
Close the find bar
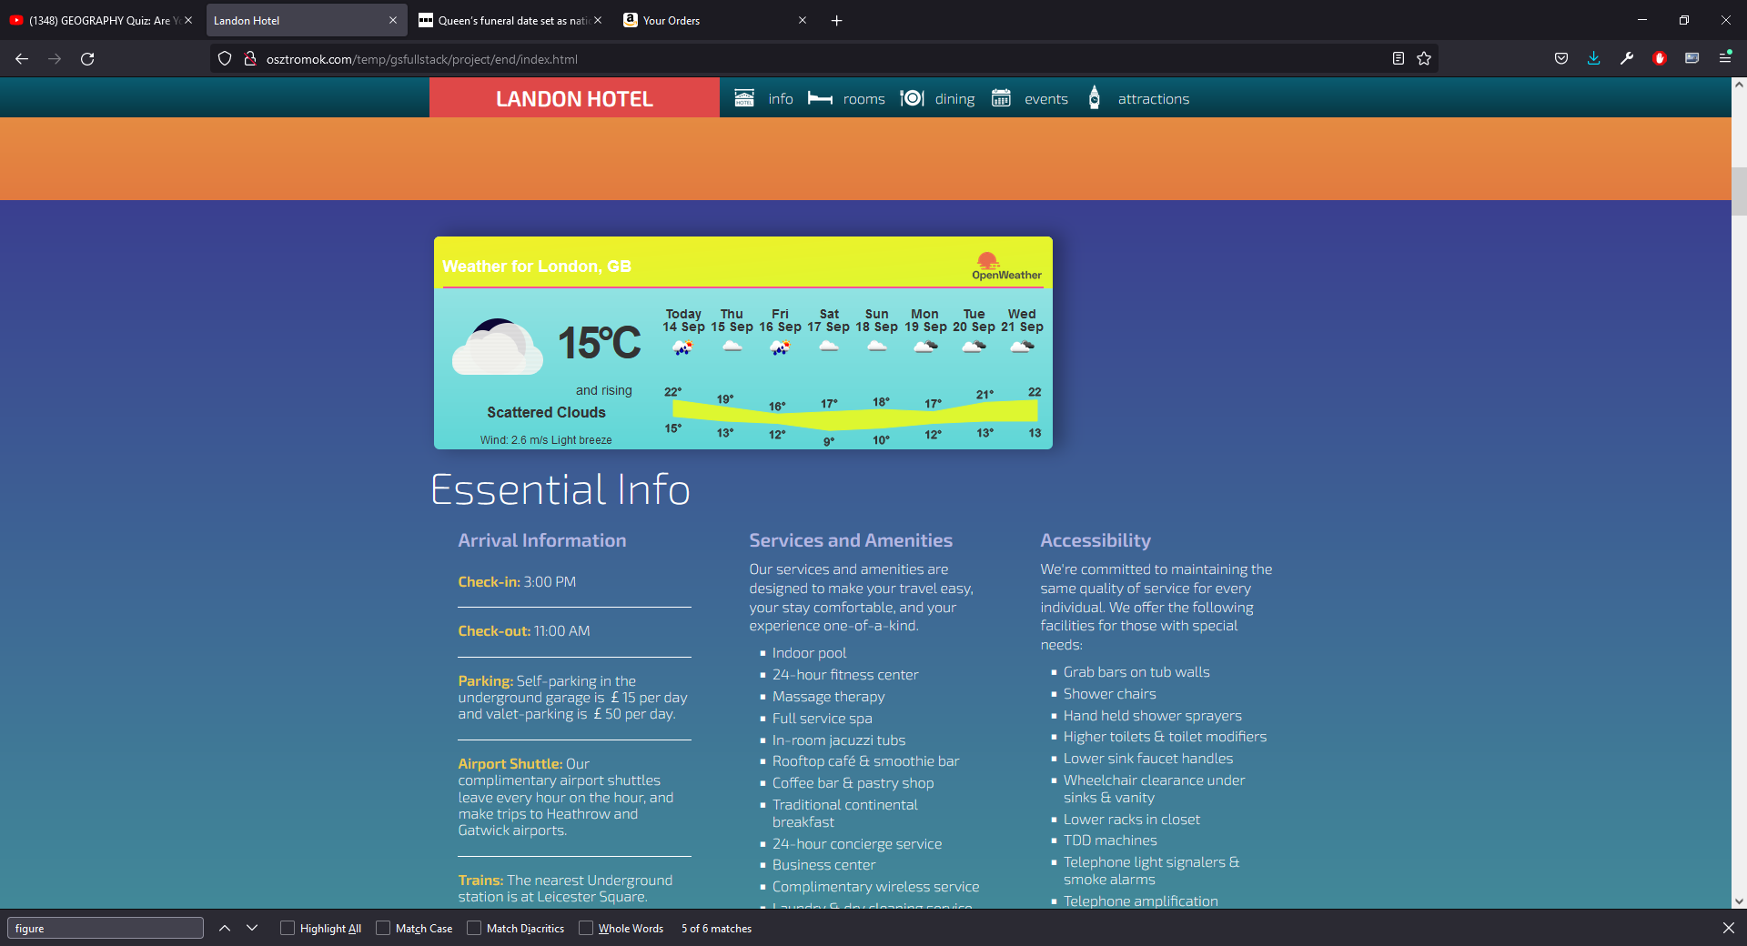click(1728, 928)
